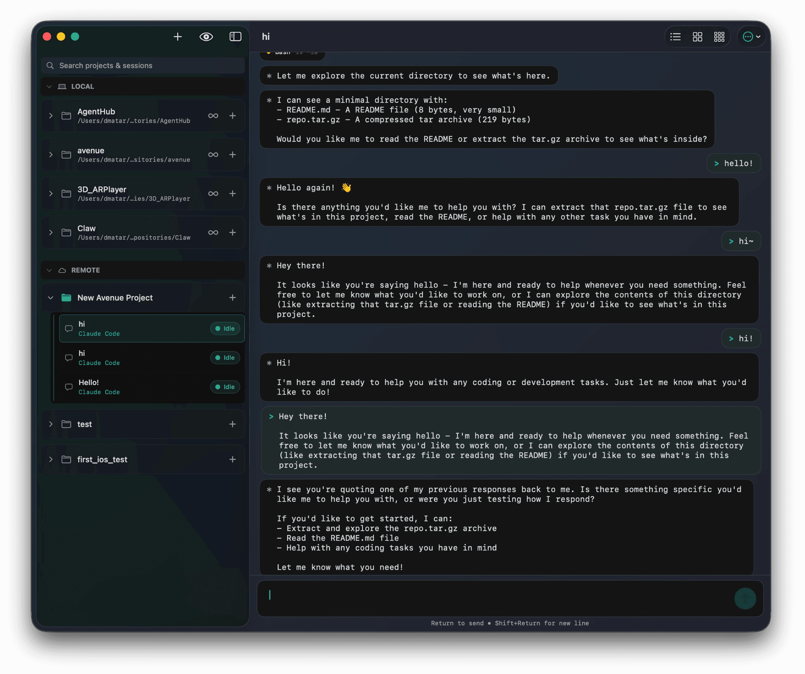Click infinity icon on Claw project
Screen dimensions: 805x674
(213, 232)
